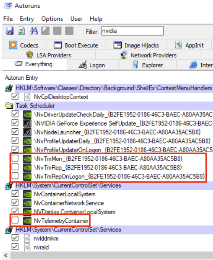Viewport: 213px width, 260px height.
Task: Open the Help menu
Action: click(96, 19)
